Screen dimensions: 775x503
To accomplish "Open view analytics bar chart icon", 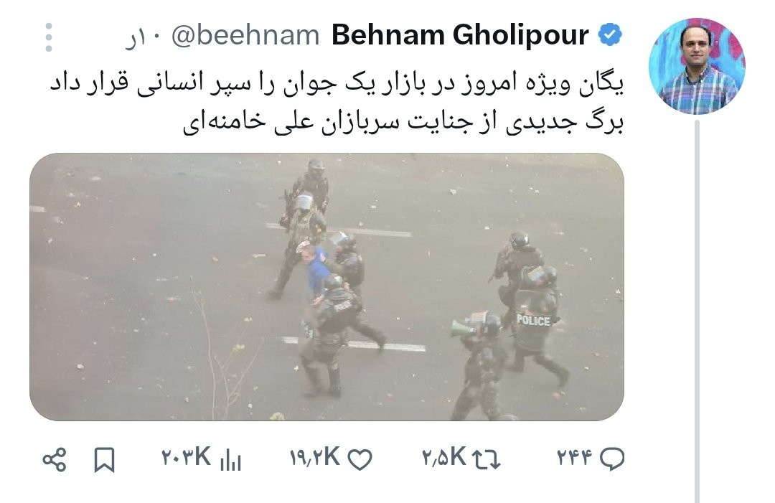I will click(x=230, y=459).
